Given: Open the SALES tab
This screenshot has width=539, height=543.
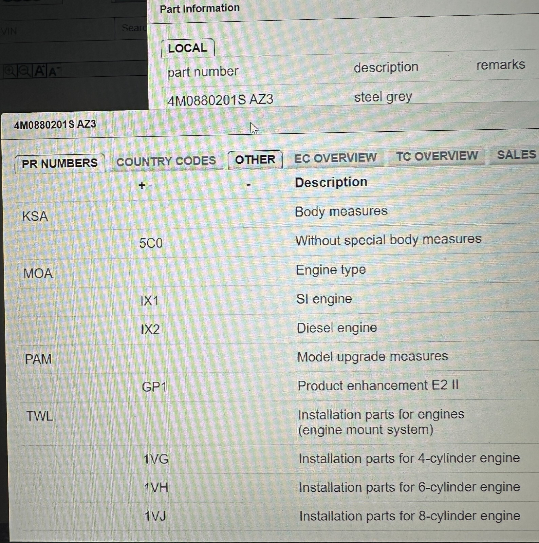Looking at the screenshot, I should (516, 155).
